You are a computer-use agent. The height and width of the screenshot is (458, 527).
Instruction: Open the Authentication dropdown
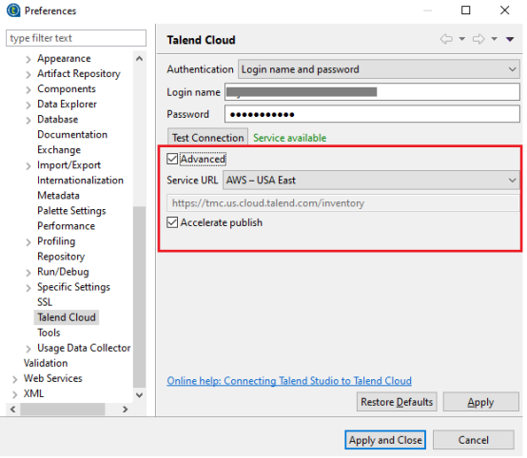379,69
